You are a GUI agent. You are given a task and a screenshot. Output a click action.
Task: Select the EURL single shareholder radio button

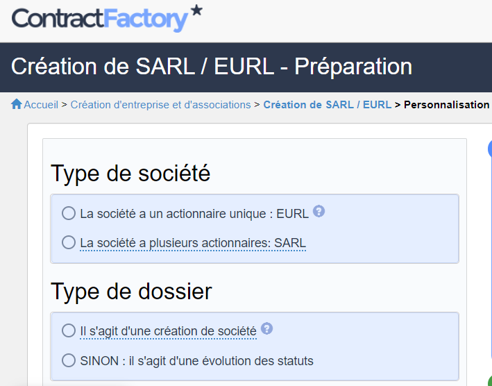pyautogui.click(x=69, y=213)
